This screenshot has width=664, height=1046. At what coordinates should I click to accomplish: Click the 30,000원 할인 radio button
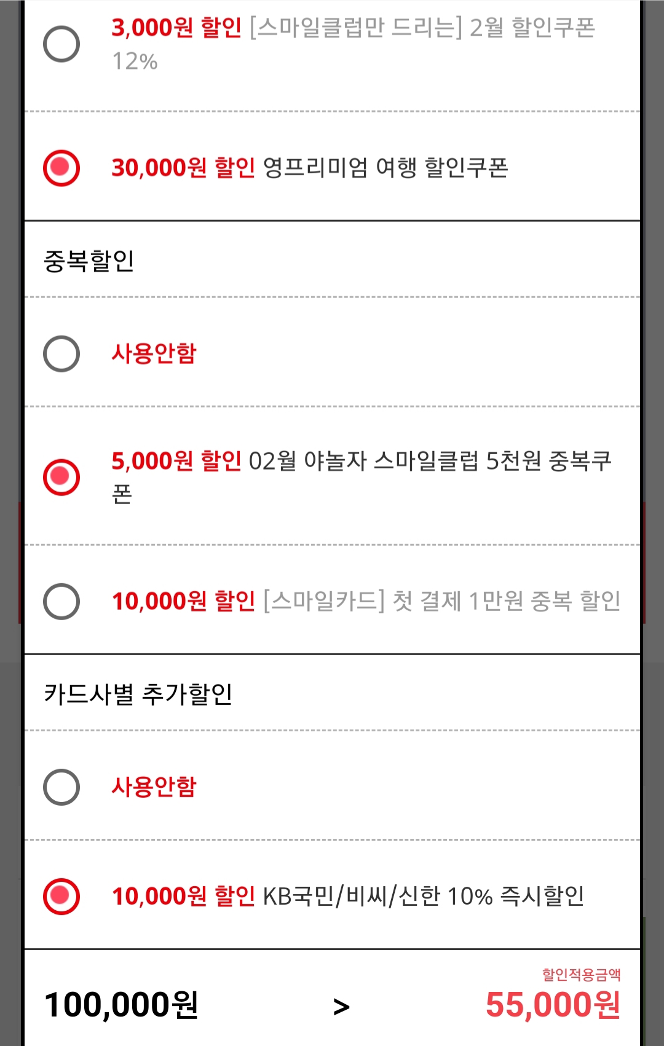(x=61, y=168)
